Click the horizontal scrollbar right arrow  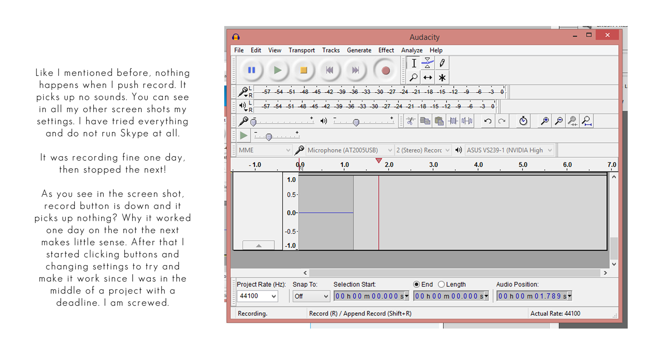(605, 273)
